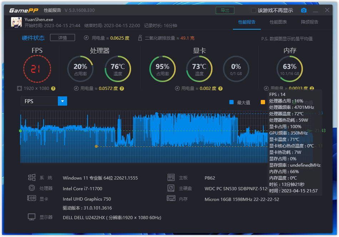Tick the 该游戏不再显示 checkbox
Image resolution: width=339 pixels, height=237 pixels.
click(x=254, y=10)
